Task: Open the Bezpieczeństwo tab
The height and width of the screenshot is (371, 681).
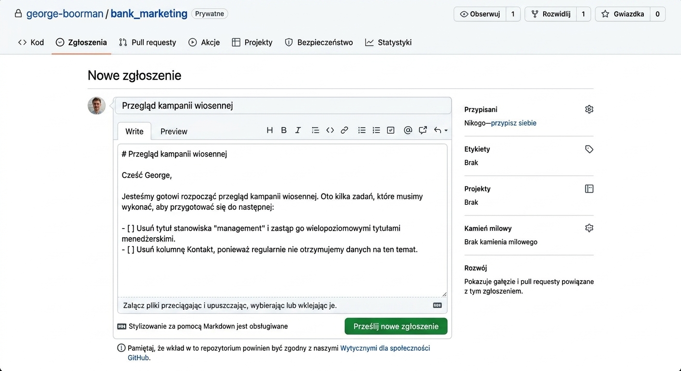Action: 319,43
